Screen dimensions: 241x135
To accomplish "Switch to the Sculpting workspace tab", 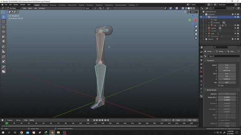I will (x=53, y=5).
